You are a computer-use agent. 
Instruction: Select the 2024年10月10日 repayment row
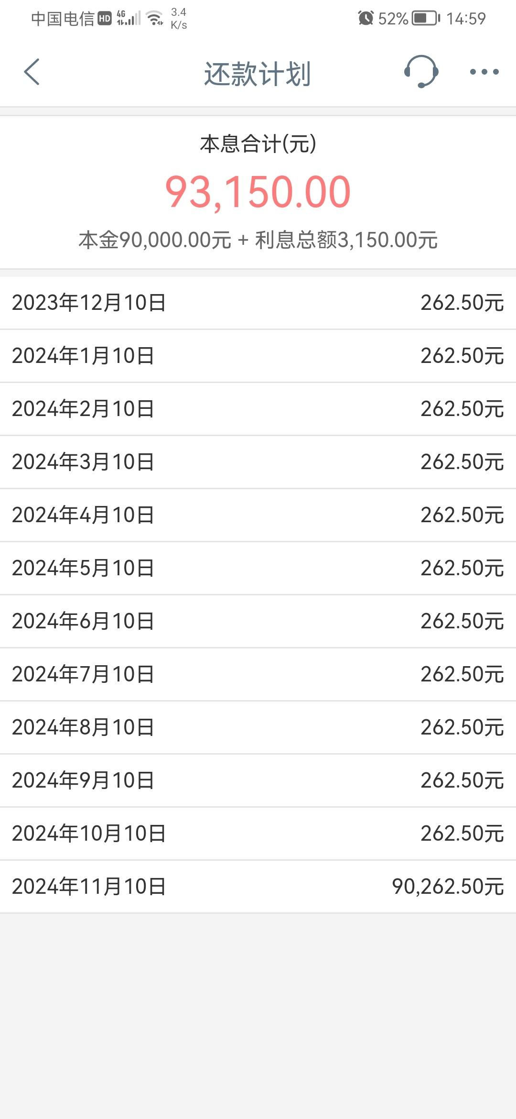coord(258,834)
